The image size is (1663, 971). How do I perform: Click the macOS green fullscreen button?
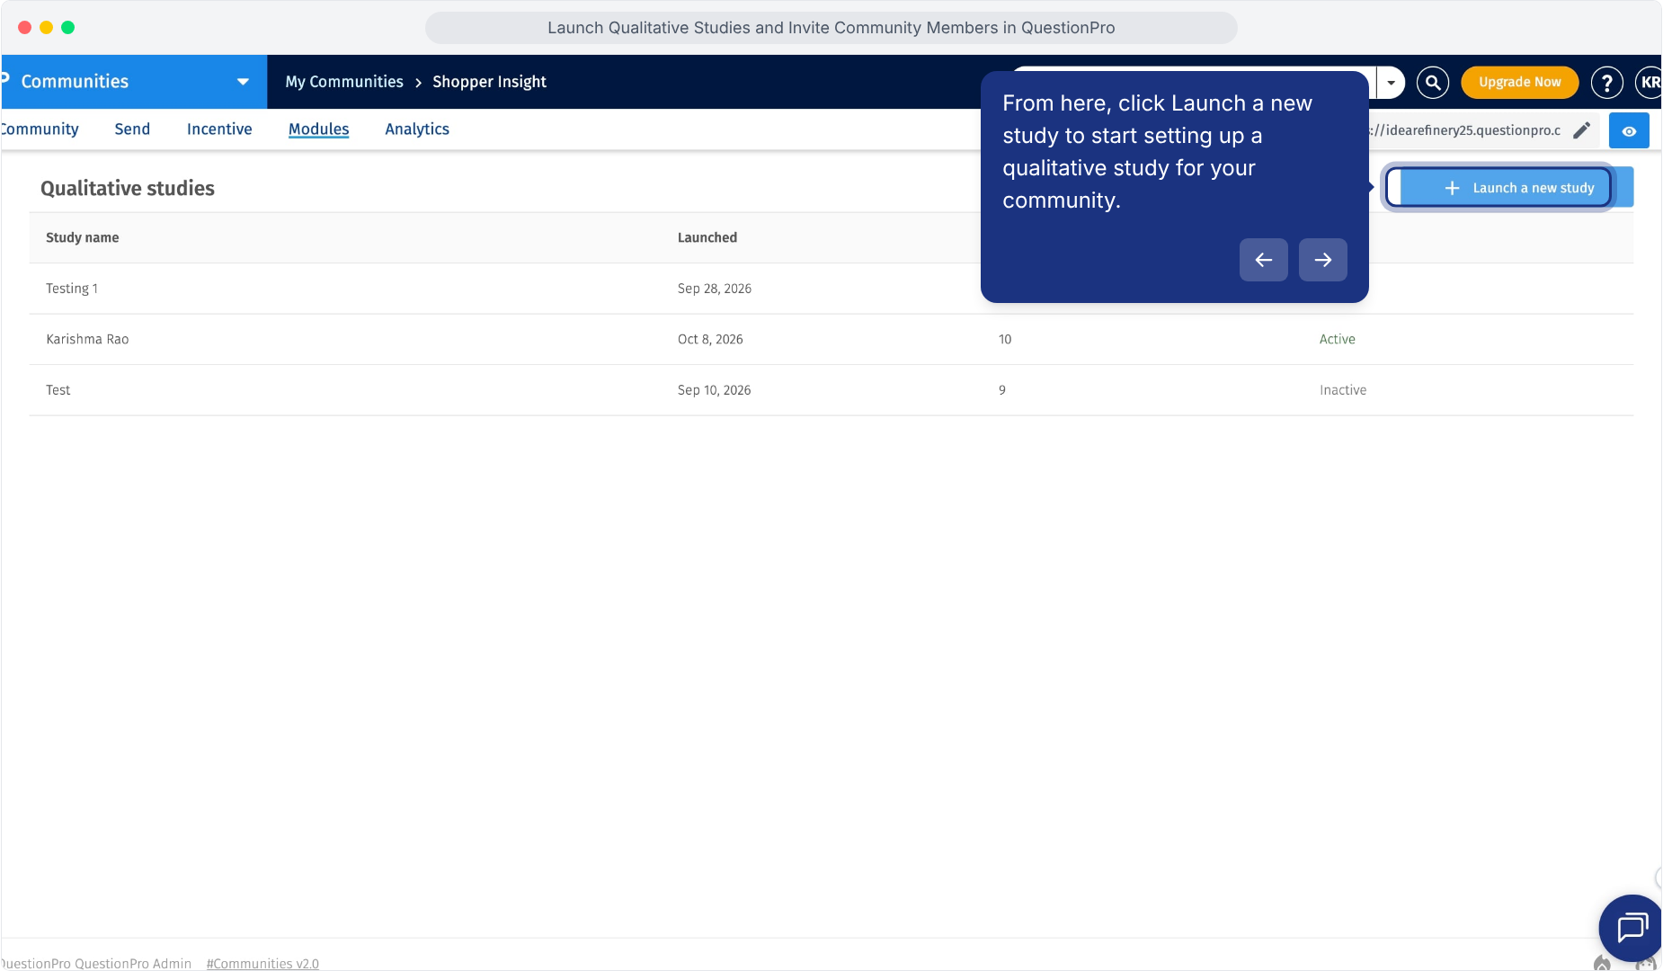point(67,27)
